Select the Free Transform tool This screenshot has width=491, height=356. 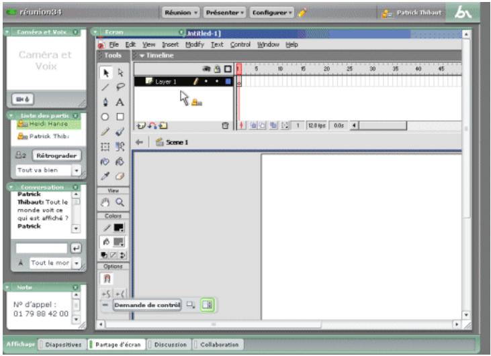[105, 147]
